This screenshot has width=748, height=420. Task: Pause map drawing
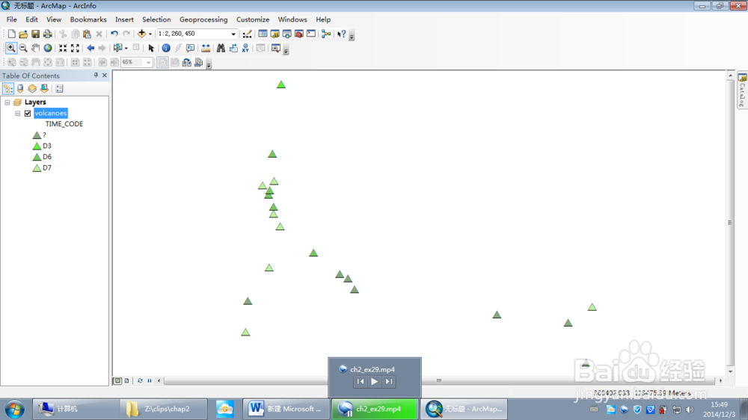point(150,380)
